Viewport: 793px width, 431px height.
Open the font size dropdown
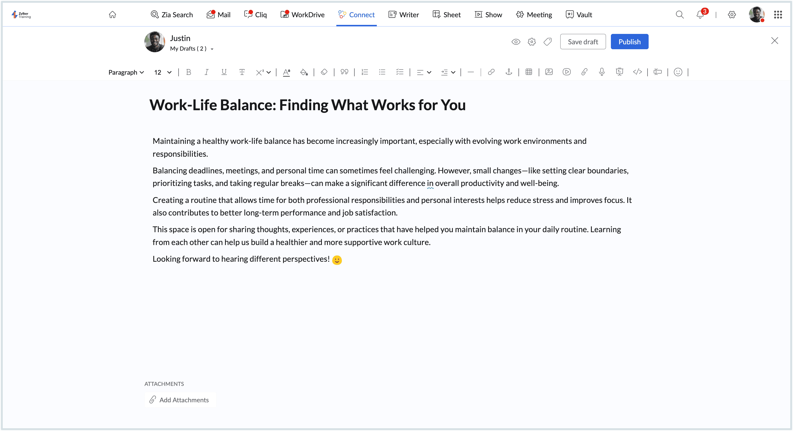(x=162, y=72)
